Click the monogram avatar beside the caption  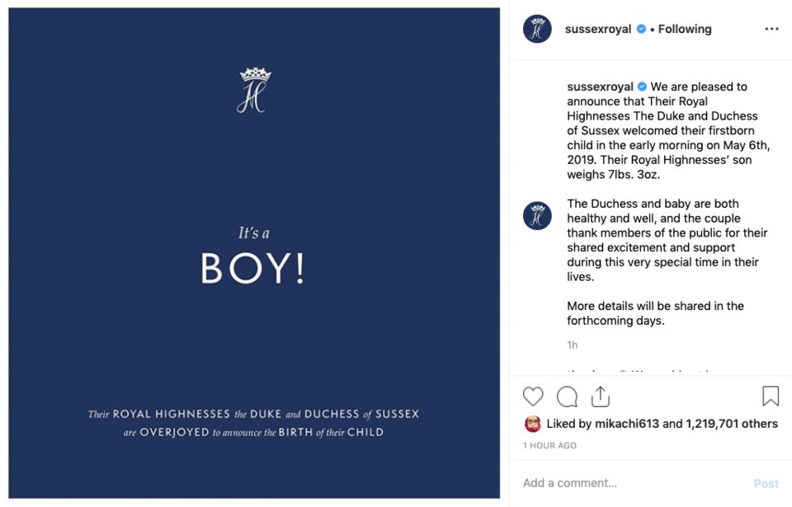[538, 216]
